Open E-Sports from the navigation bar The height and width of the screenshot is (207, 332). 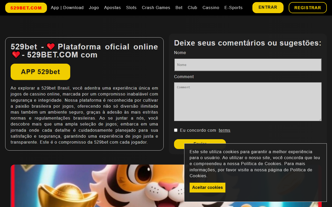point(233,8)
